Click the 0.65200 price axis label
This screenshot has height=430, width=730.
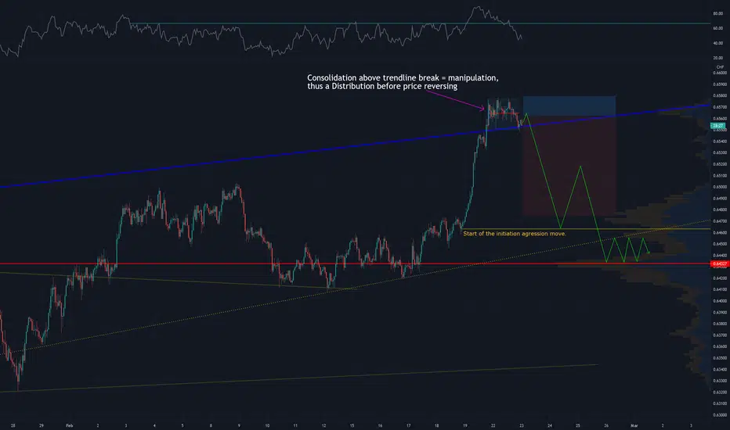(x=720, y=164)
